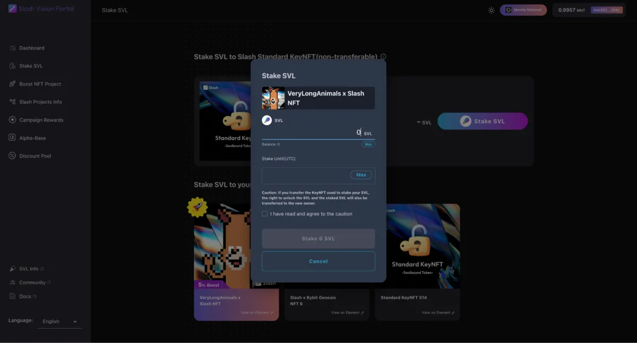Click the Discount Pool percent icon

click(x=12, y=156)
